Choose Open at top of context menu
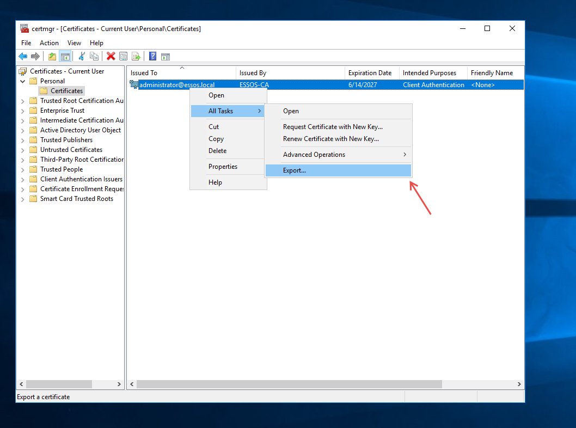 [228, 95]
